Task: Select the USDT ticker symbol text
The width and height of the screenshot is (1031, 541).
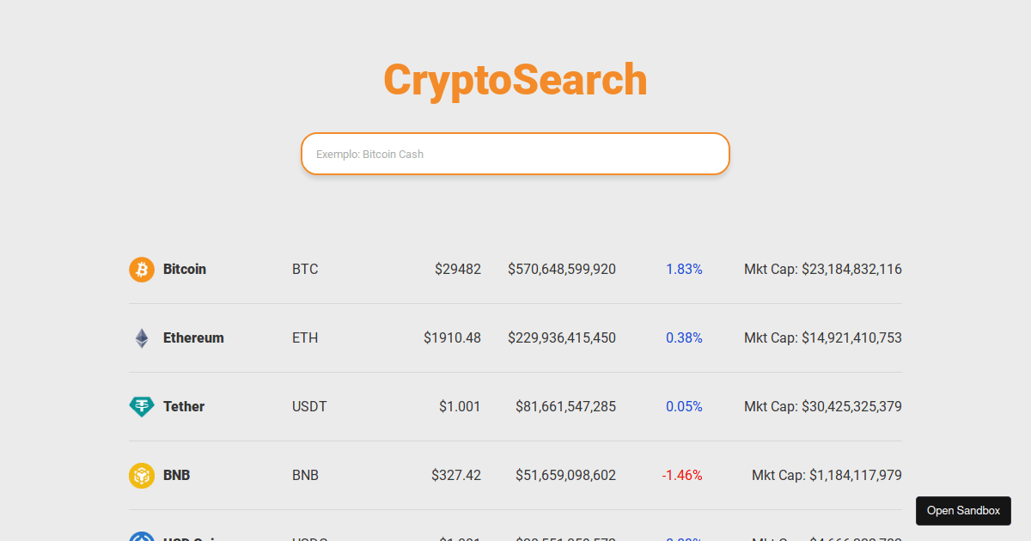Action: pyautogui.click(x=308, y=406)
